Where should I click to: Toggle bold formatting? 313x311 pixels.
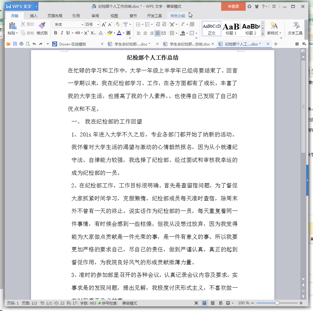coord(56,33)
